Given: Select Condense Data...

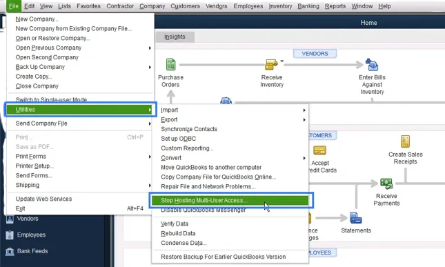Looking at the screenshot, I should 184,243.
